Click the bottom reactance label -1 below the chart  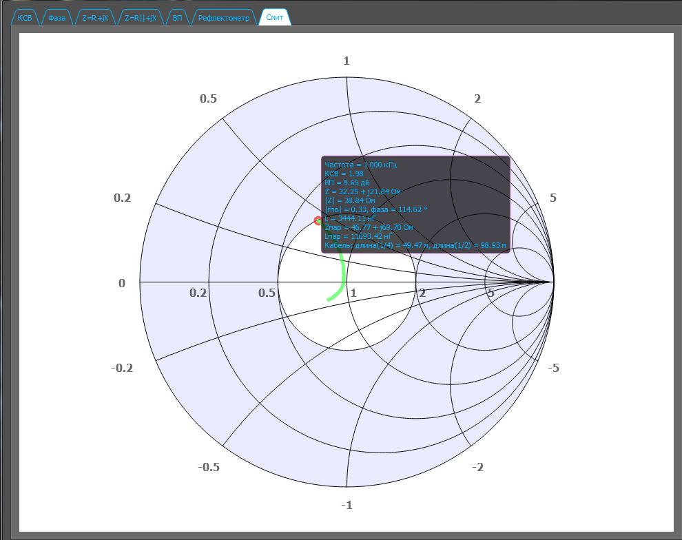pyautogui.click(x=347, y=506)
